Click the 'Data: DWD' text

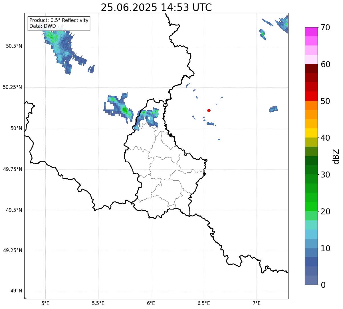pyautogui.click(x=43, y=26)
